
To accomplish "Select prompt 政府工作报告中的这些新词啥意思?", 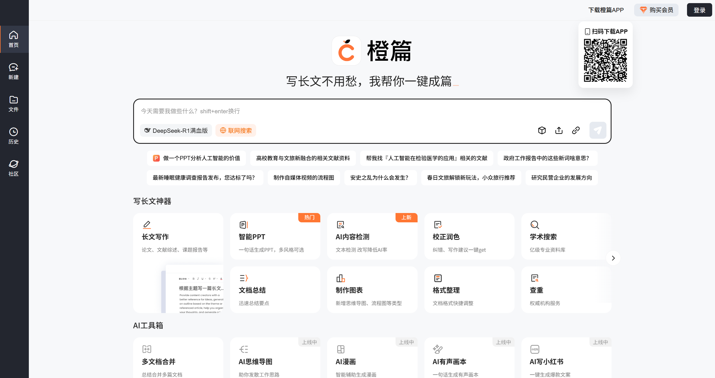I will 547,158.
